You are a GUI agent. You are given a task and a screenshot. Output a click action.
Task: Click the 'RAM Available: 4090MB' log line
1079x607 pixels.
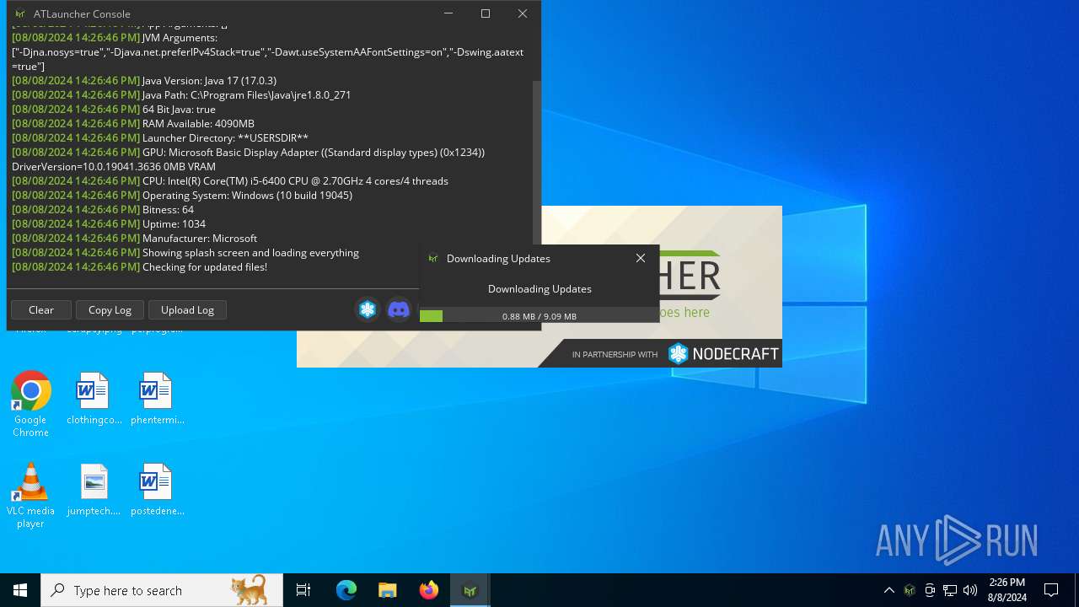[x=133, y=124]
